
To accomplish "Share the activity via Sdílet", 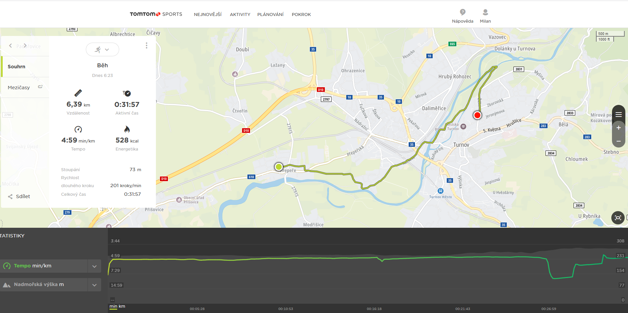I will click(19, 196).
